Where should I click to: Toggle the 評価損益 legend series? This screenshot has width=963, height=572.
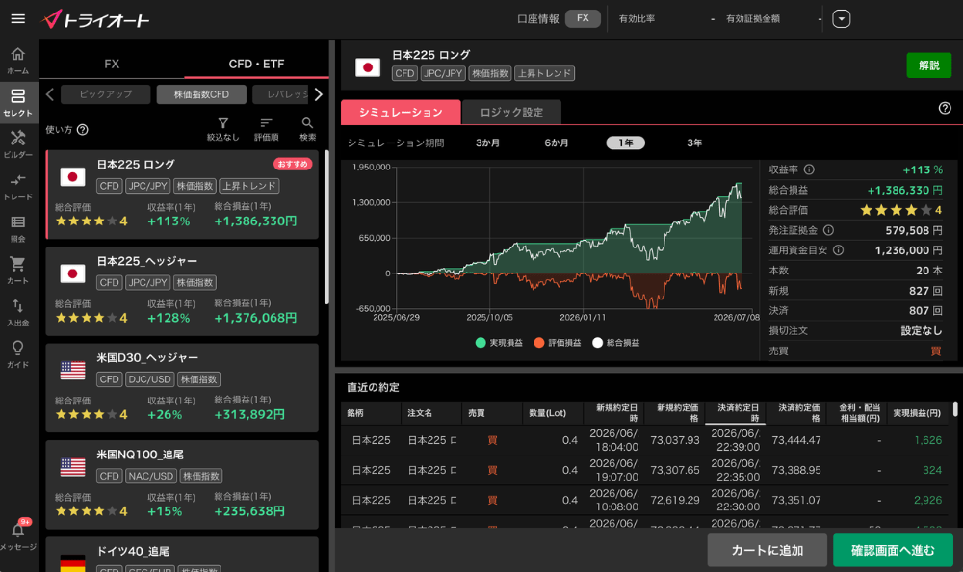557,343
